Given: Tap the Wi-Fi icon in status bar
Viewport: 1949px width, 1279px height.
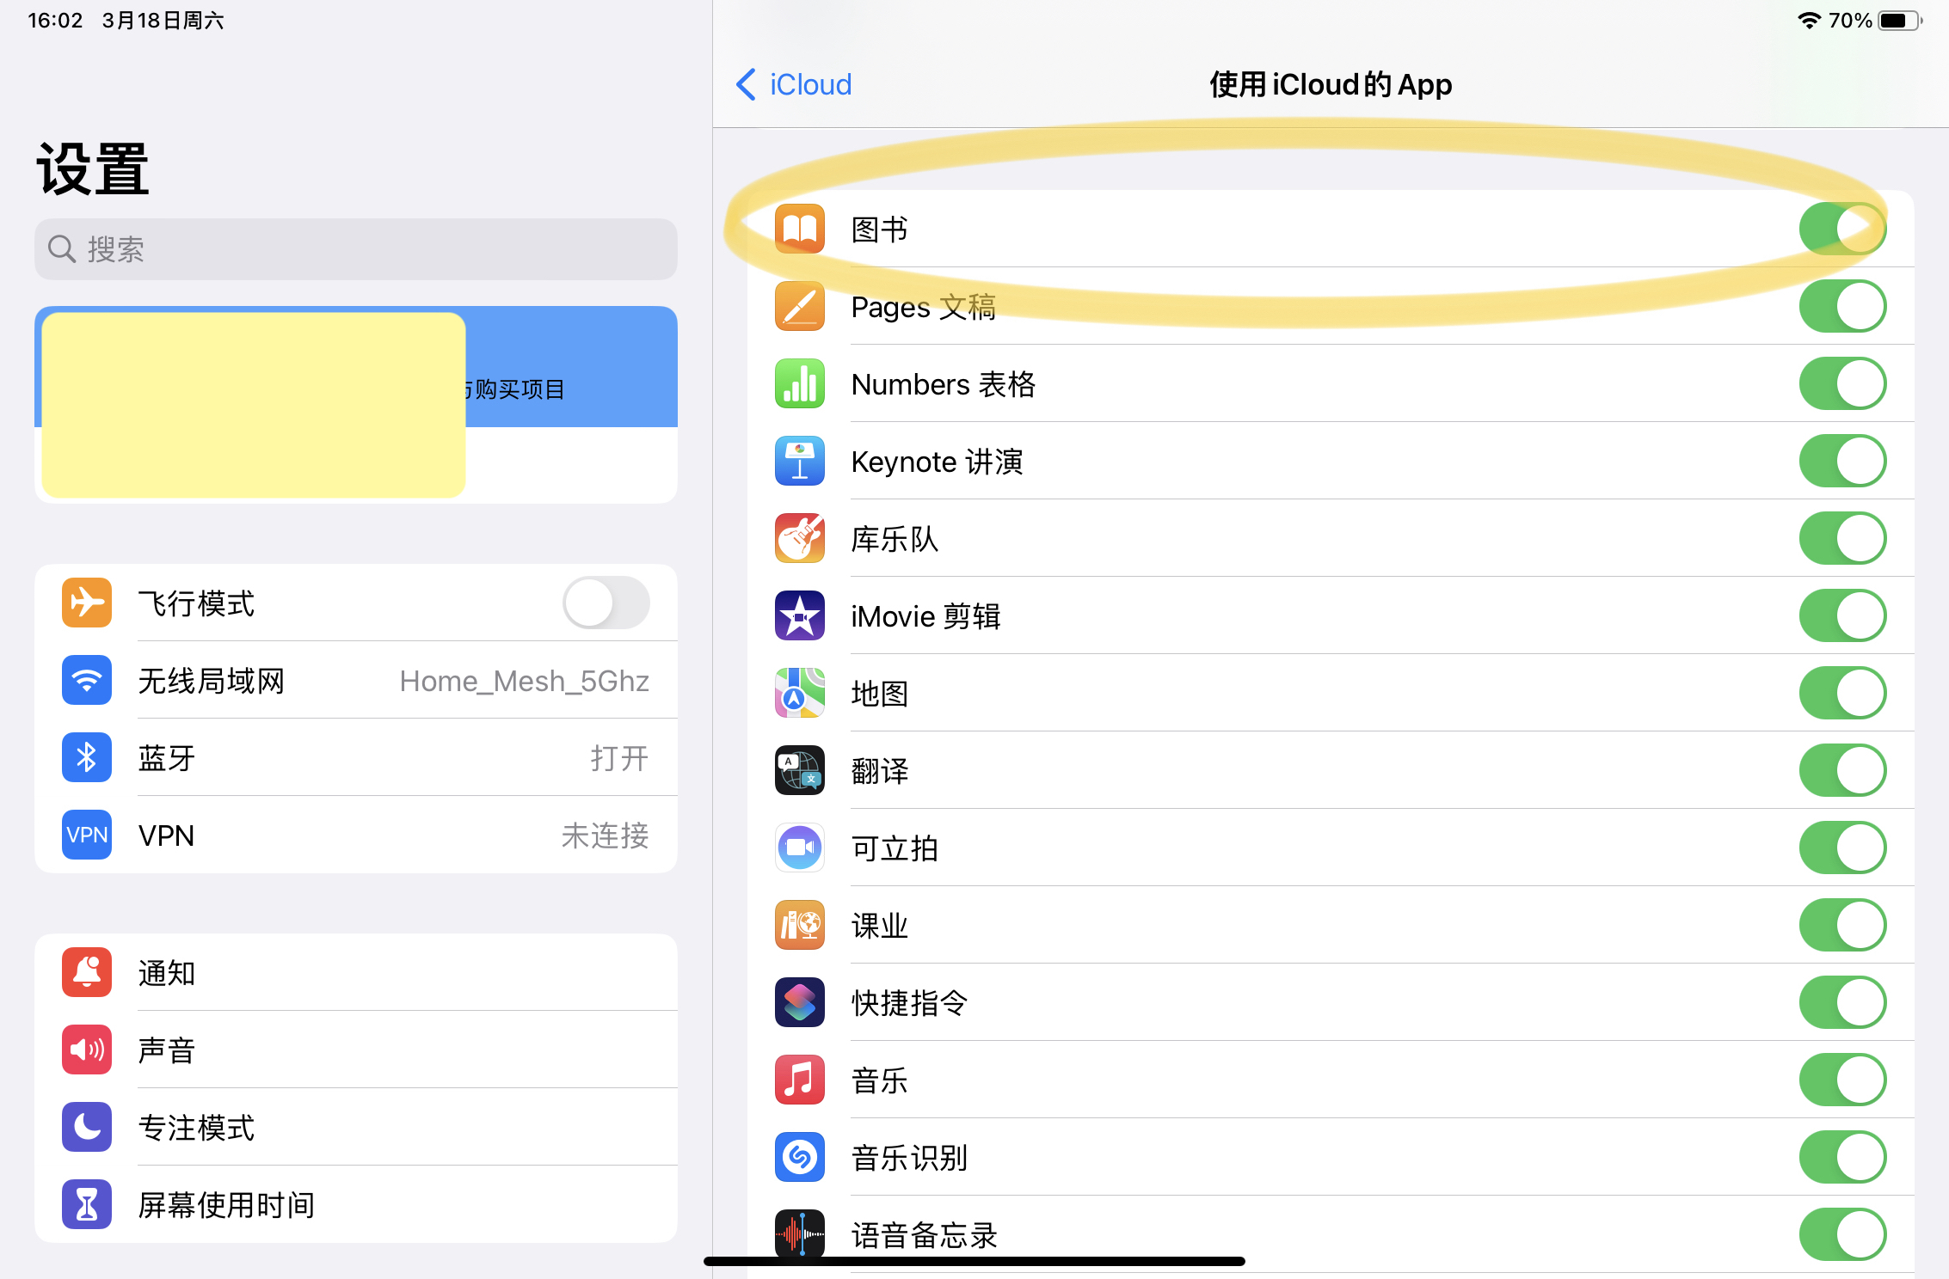Looking at the screenshot, I should [1809, 21].
